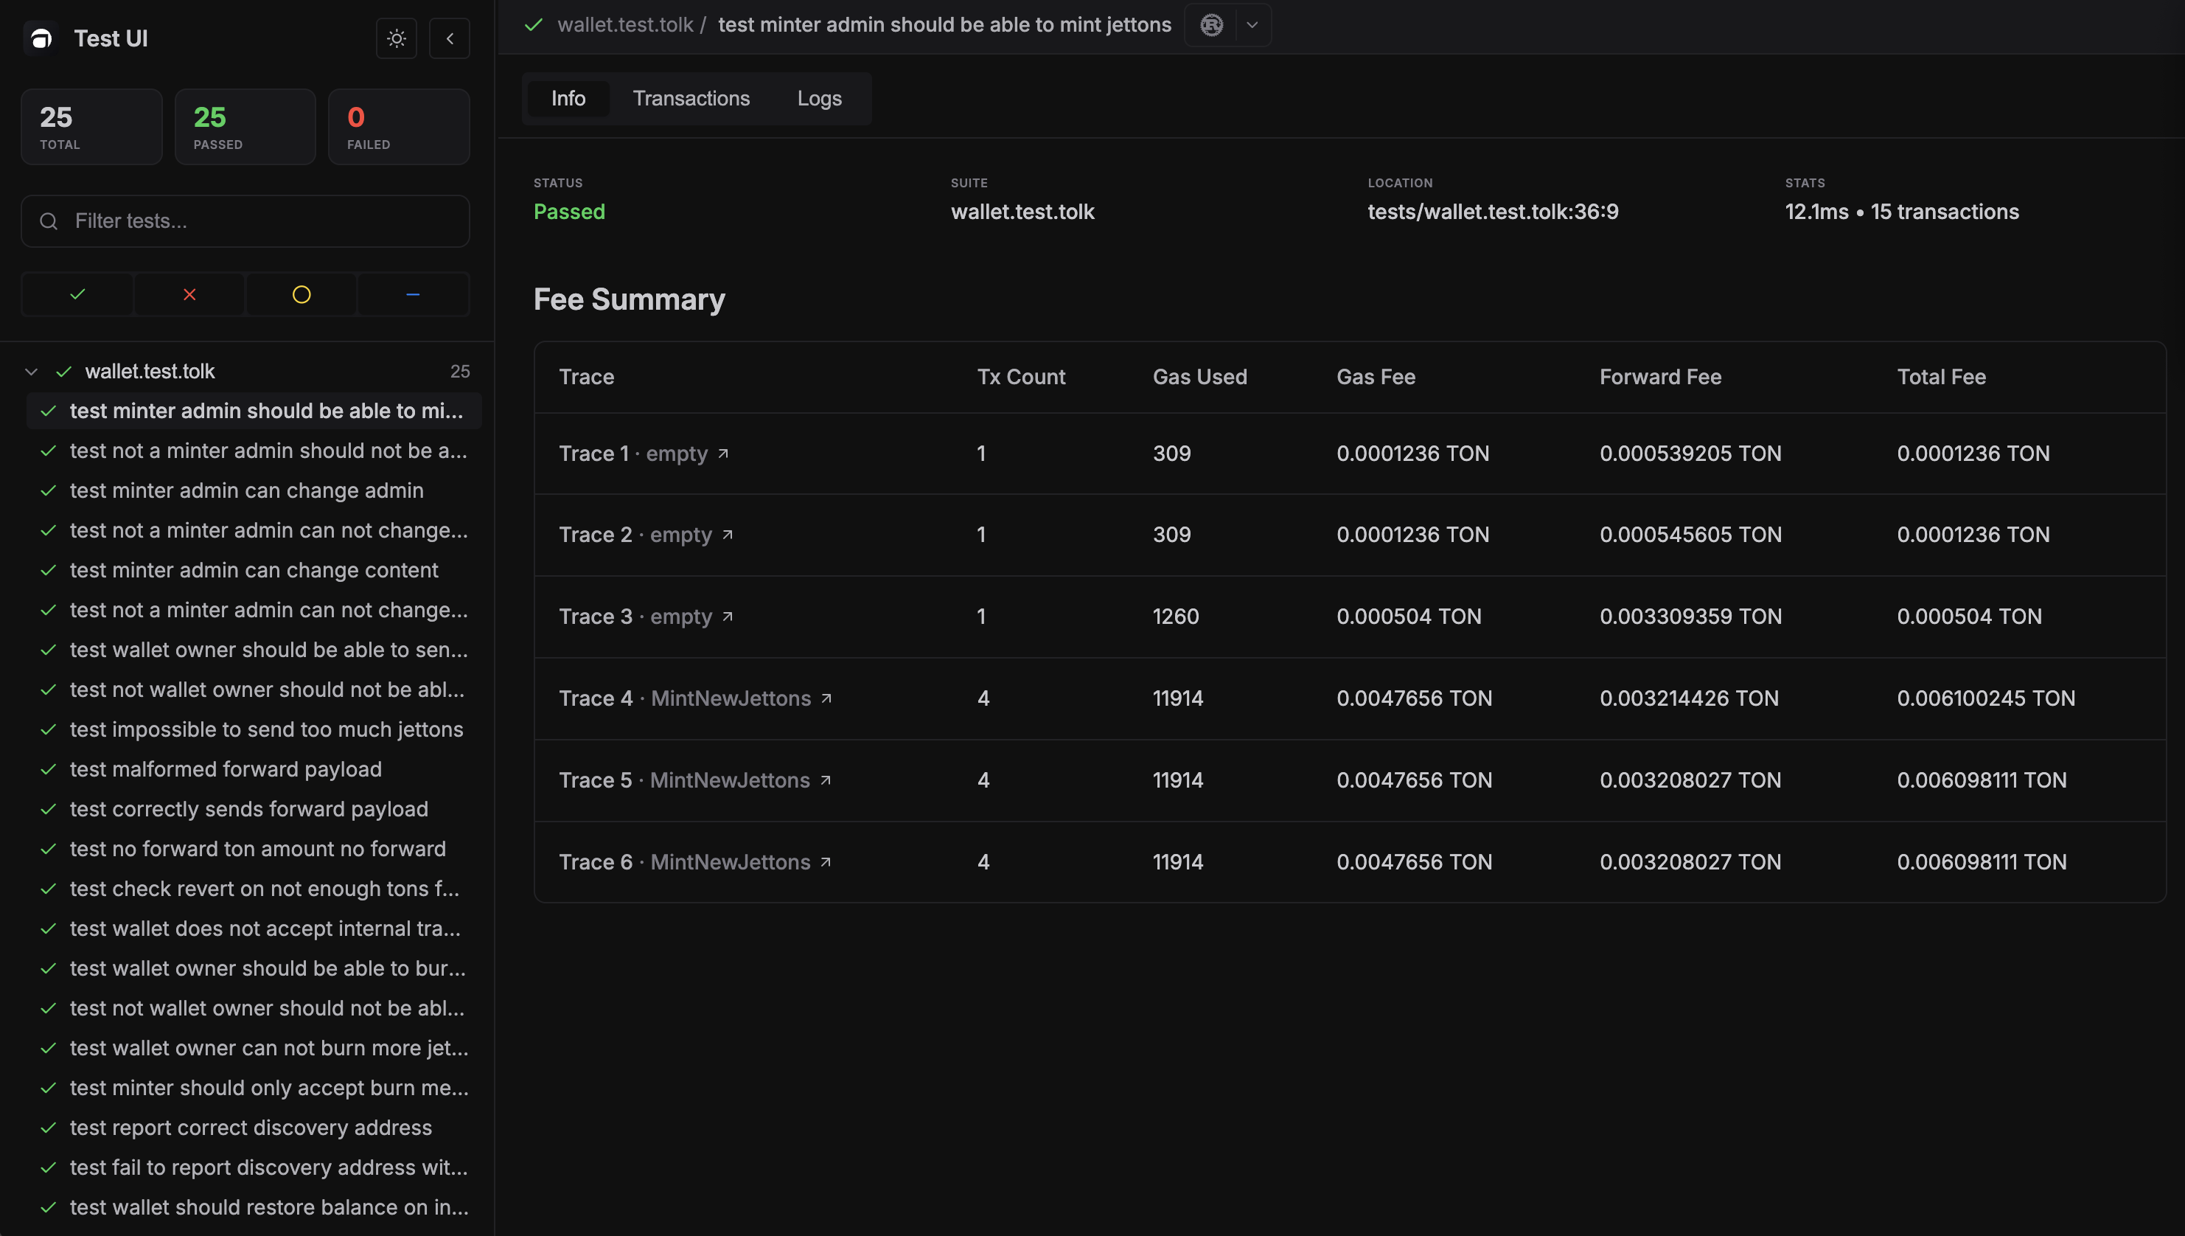This screenshot has width=2185, height=1236.
Task: Open Trace 6 MintNewJettons external link arrow
Action: coord(825,861)
